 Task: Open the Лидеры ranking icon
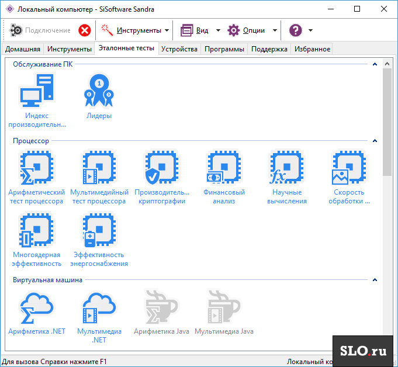click(99, 91)
